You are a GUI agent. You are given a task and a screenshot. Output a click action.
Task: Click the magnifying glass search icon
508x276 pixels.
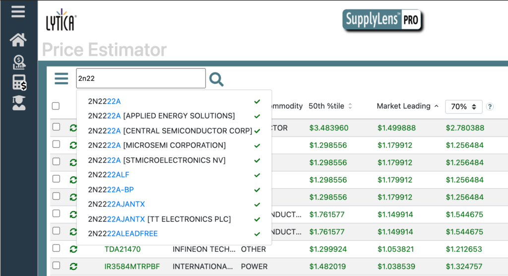(x=216, y=79)
